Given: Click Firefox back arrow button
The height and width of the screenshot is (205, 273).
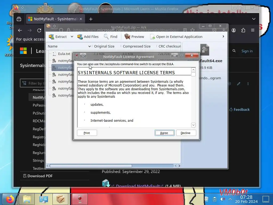Looking at the screenshot, I should coord(20,30).
